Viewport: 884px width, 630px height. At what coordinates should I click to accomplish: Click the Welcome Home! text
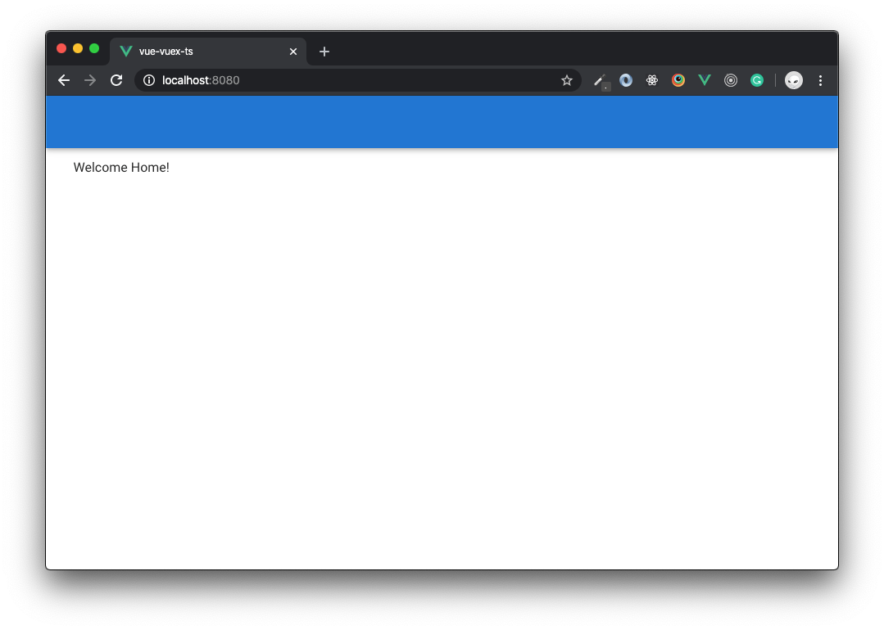click(121, 167)
